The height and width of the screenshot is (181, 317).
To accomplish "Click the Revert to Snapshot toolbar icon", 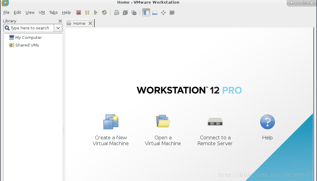I will [x=125, y=13].
